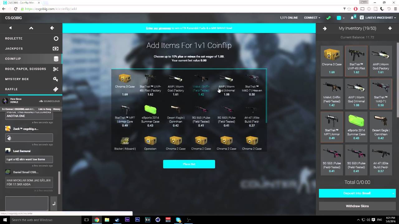
Task: Toggle AK-47 Elite Build in inventory
Action: [x=381, y=160]
